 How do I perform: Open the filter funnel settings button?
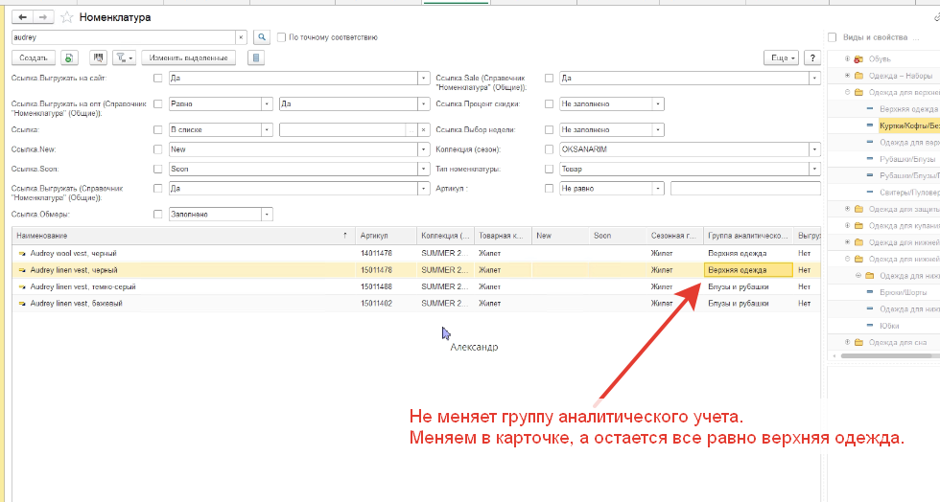[x=124, y=58]
